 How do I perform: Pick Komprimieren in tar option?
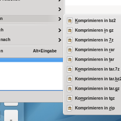(93, 60)
